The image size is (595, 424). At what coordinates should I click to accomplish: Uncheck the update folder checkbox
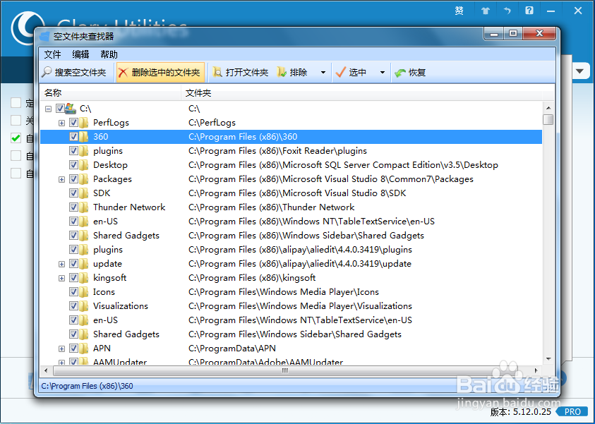tap(73, 264)
